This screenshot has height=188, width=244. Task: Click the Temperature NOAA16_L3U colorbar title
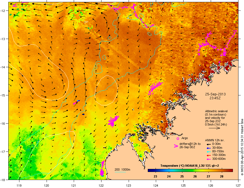coord(190,166)
